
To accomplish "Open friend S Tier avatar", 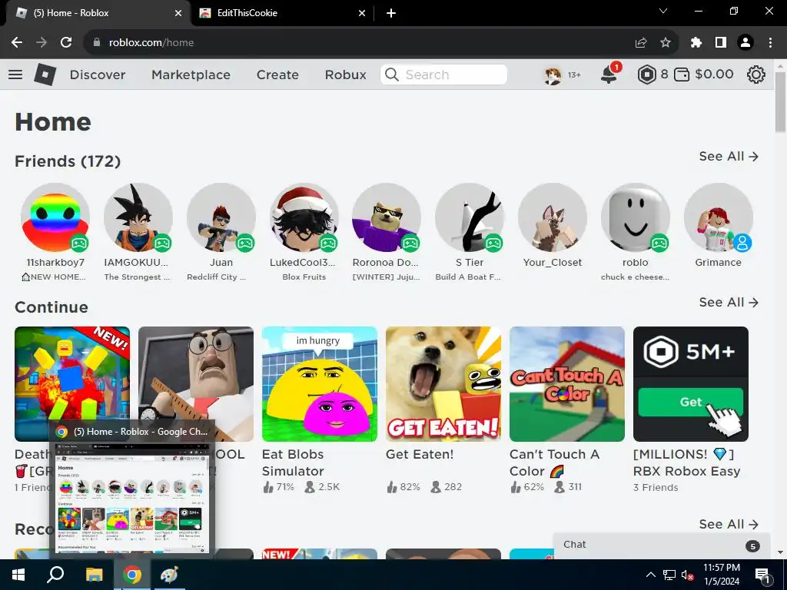I will click(x=470, y=217).
